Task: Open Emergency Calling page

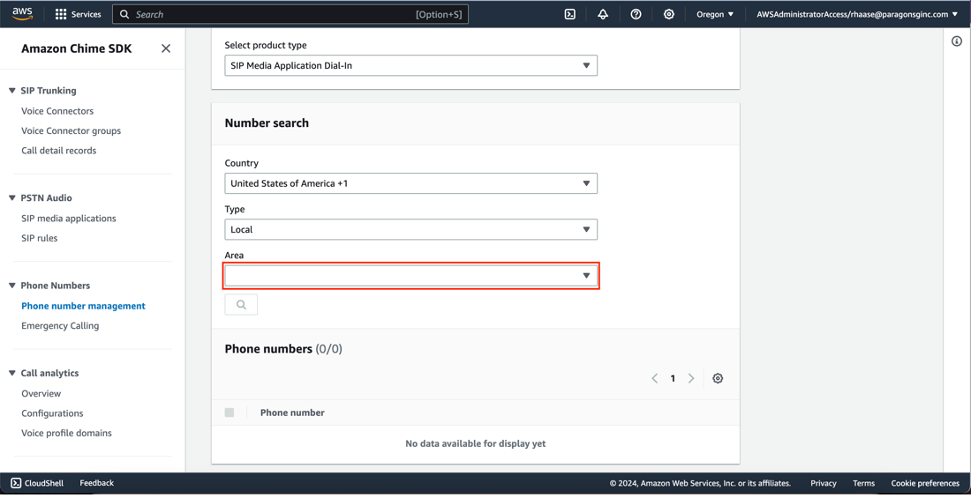Action: [60, 326]
